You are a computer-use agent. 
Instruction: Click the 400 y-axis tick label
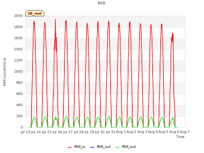pyautogui.click(x=19, y=105)
